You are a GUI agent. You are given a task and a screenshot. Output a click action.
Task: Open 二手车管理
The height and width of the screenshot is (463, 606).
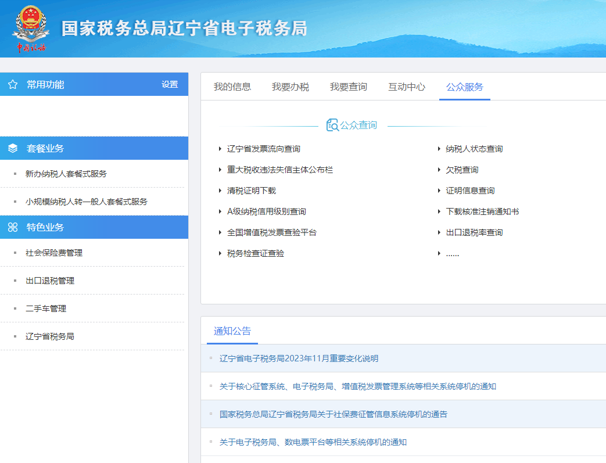point(46,308)
